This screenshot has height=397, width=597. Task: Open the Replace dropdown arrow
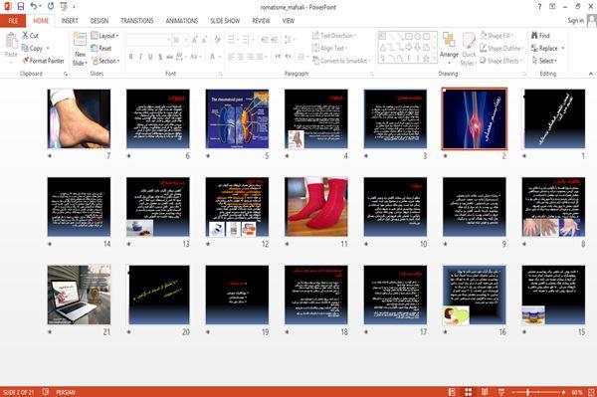point(563,49)
